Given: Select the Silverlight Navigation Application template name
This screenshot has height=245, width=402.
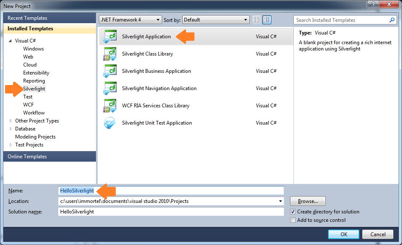Looking at the screenshot, I should 159,88.
